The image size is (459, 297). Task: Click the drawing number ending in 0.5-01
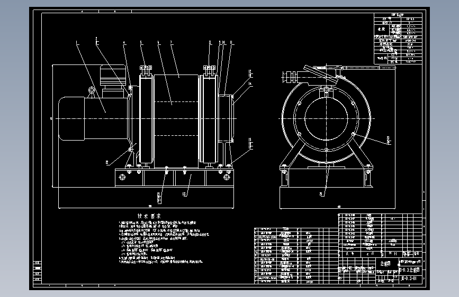pos(409,279)
